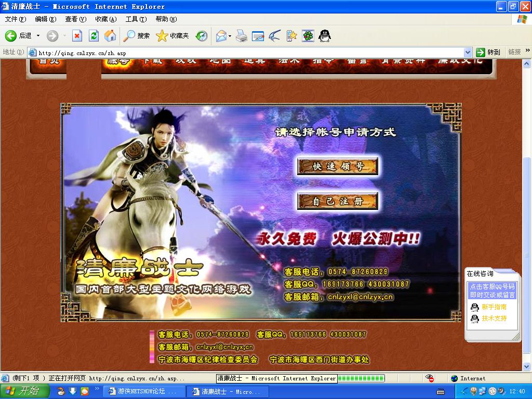Stop page loading with red X icon

point(77,36)
